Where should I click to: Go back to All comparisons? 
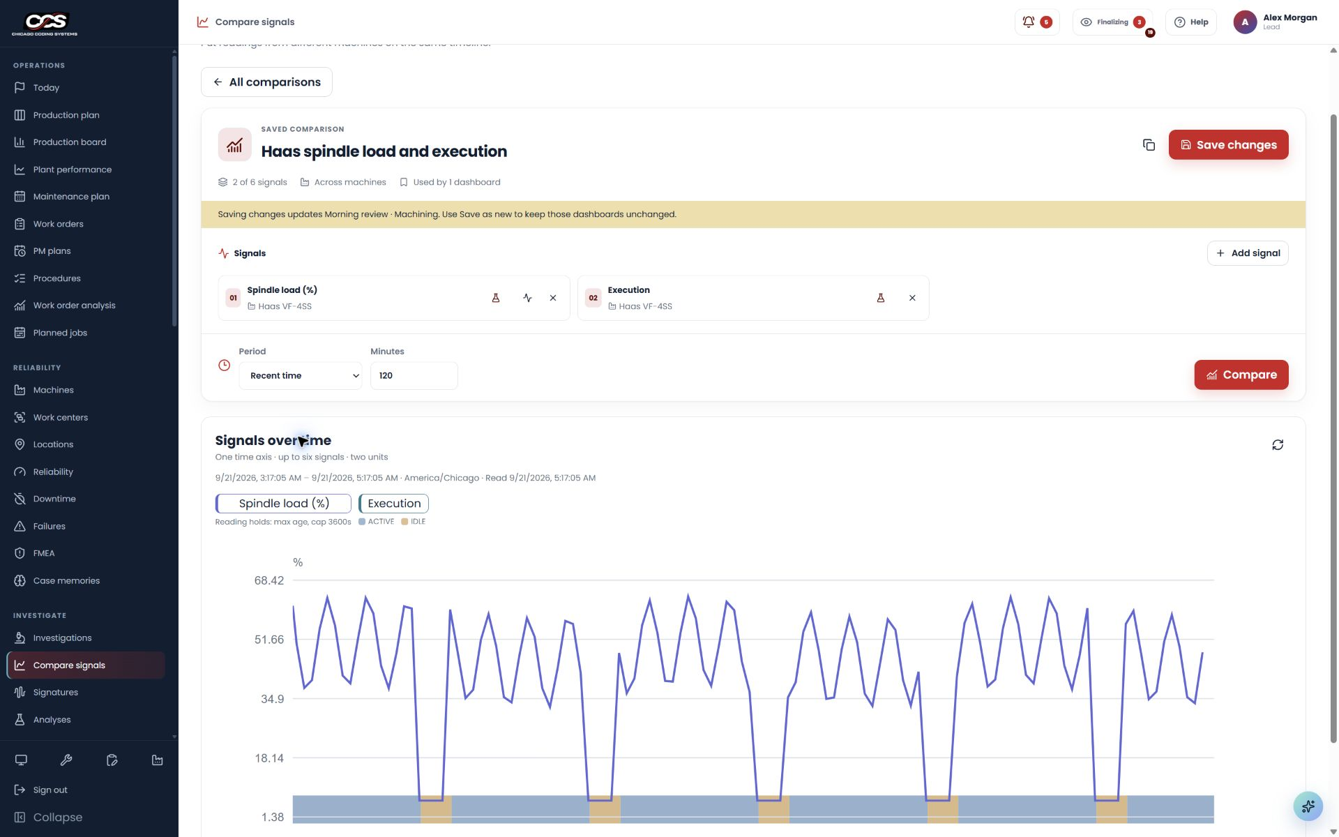pyautogui.click(x=266, y=82)
